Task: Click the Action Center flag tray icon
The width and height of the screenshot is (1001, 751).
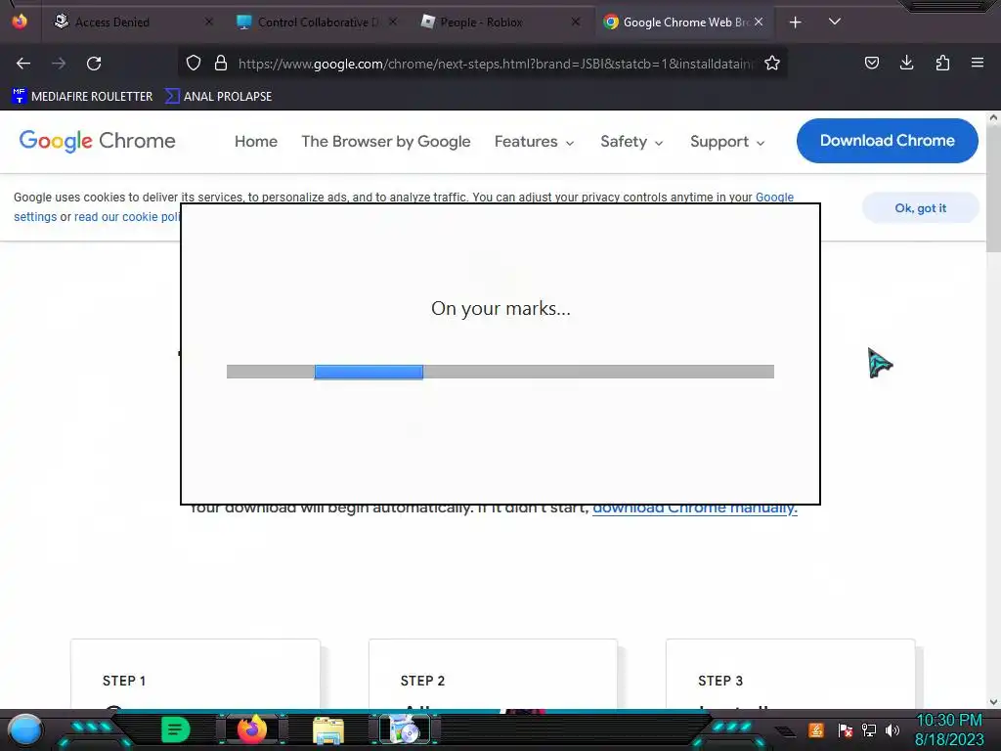Action: pos(846,729)
